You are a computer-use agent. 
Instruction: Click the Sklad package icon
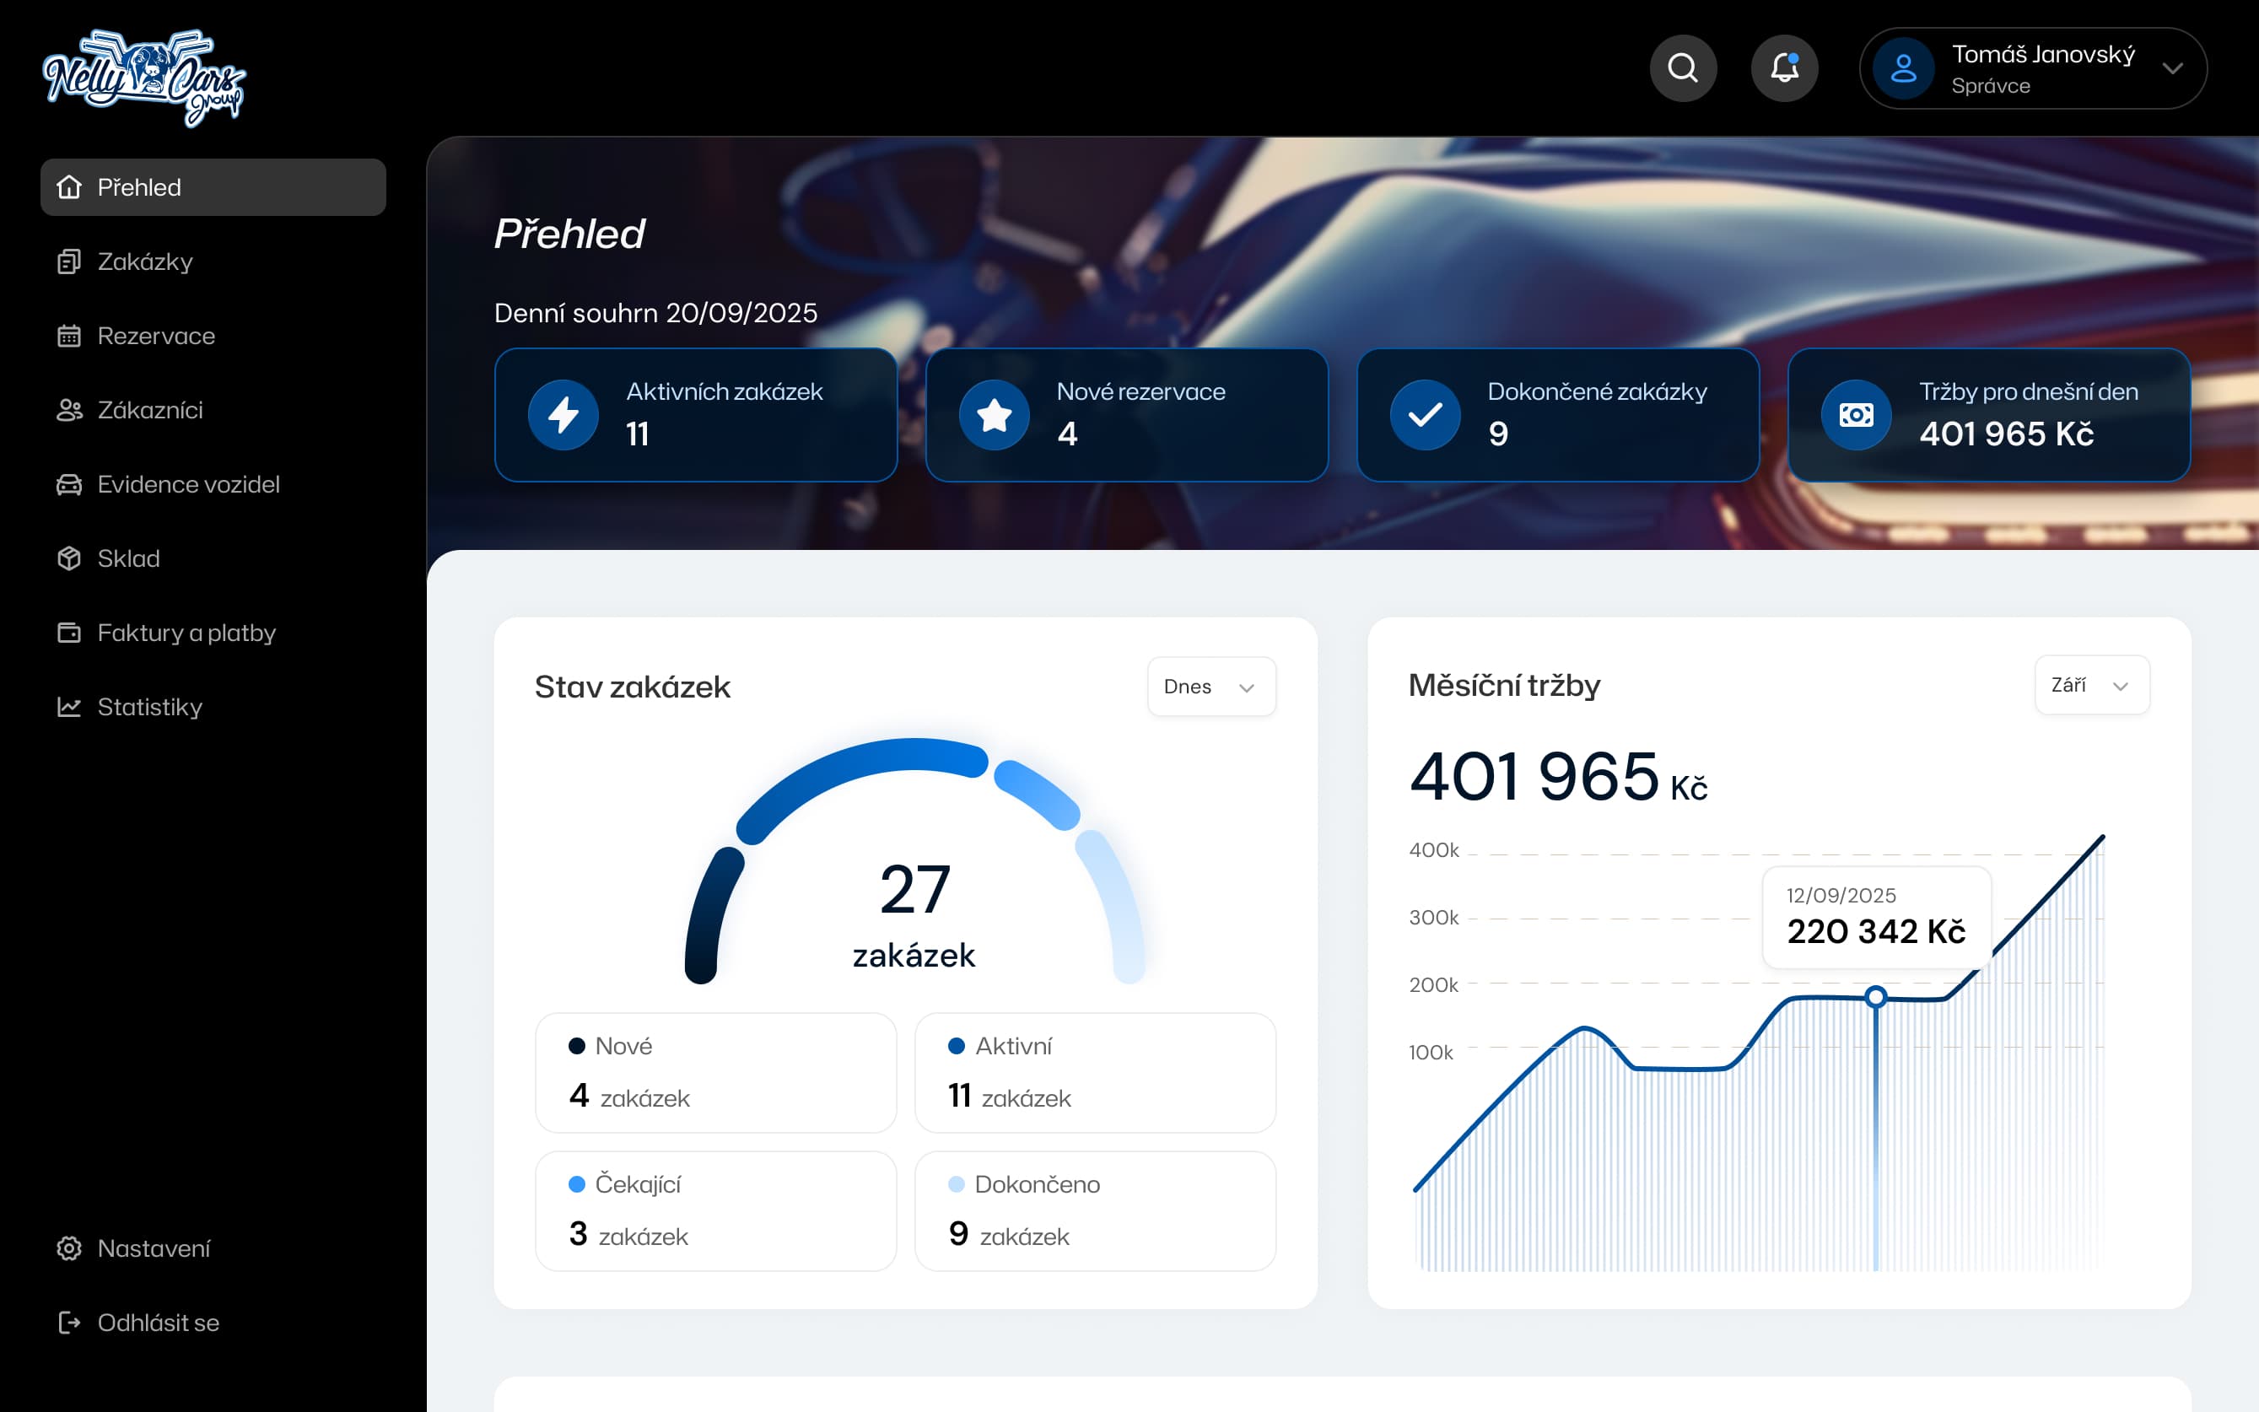click(x=70, y=558)
